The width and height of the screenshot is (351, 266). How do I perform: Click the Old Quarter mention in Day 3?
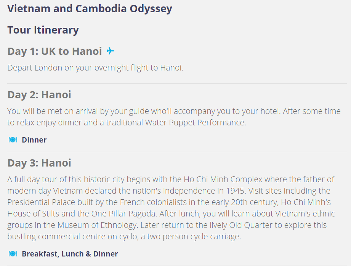click(x=251, y=225)
